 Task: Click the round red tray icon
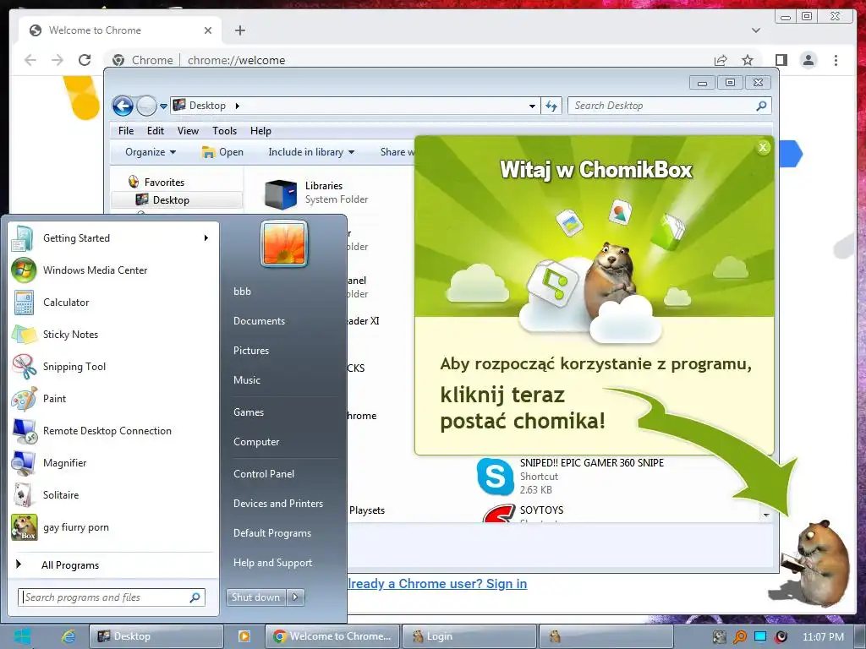pos(781,637)
